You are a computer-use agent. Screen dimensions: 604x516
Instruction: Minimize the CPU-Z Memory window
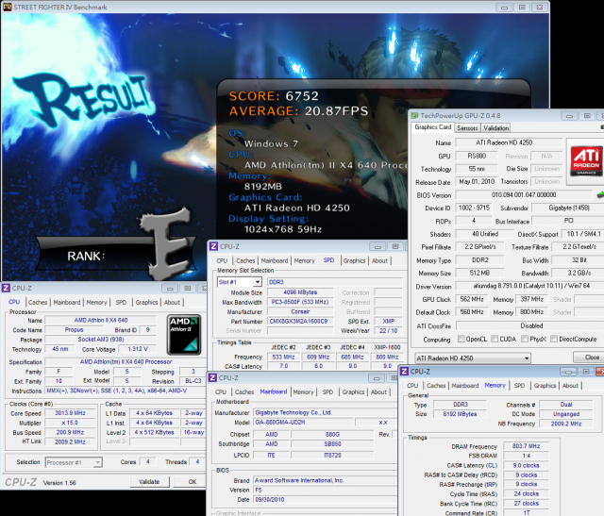coord(568,372)
